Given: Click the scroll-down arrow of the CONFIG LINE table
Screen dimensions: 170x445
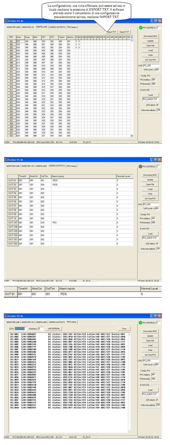Looking at the screenshot, I should point(131,136).
